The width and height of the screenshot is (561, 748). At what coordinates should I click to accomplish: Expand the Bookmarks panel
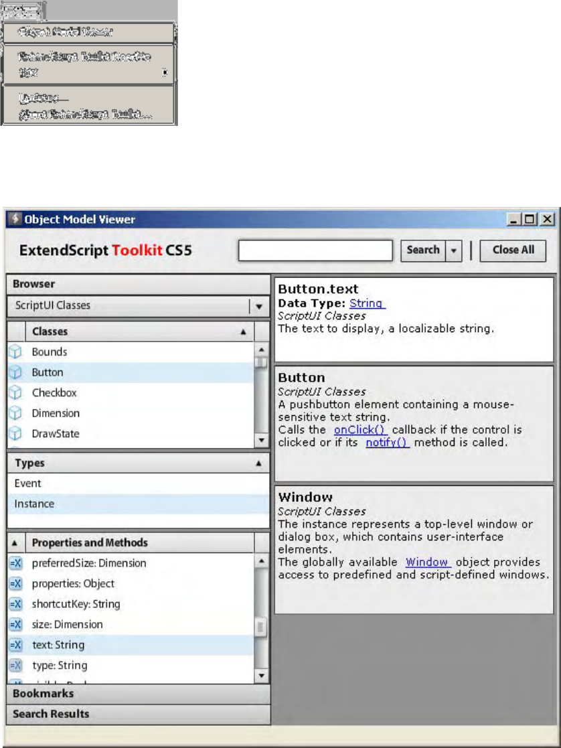point(139,694)
